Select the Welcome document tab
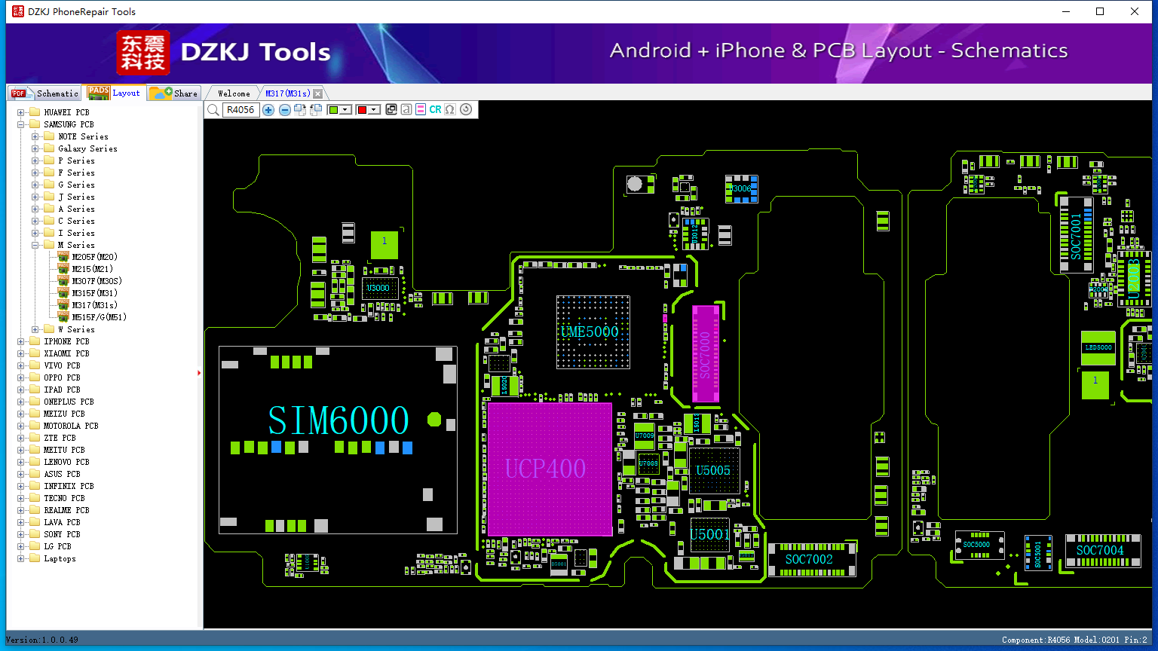The height and width of the screenshot is (651, 1158). [x=234, y=93]
